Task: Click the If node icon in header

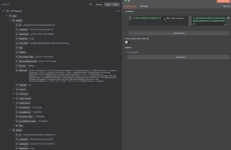Action: [x=126, y=1]
